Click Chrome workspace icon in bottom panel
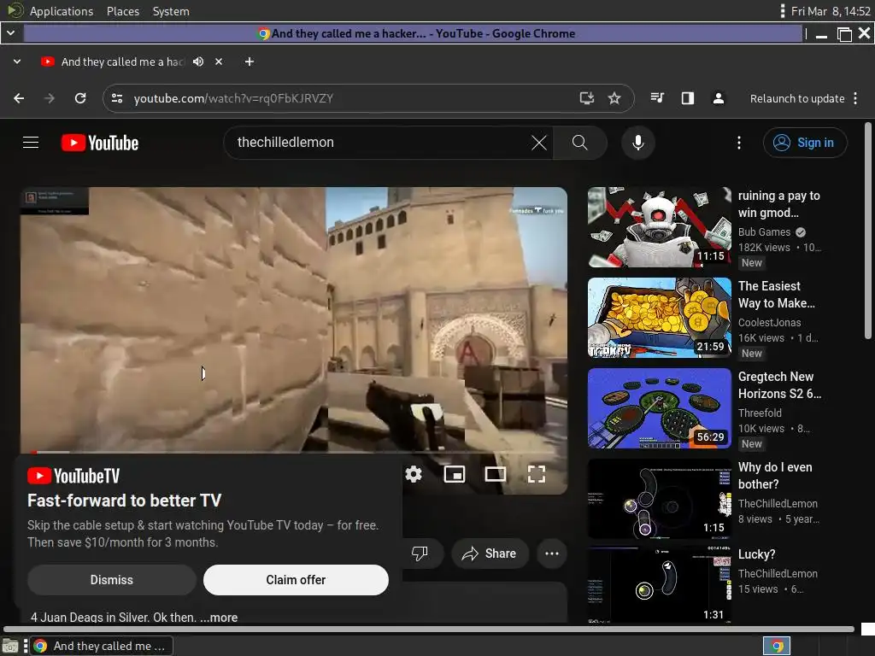Image resolution: width=875 pixels, height=656 pixels. point(776,646)
